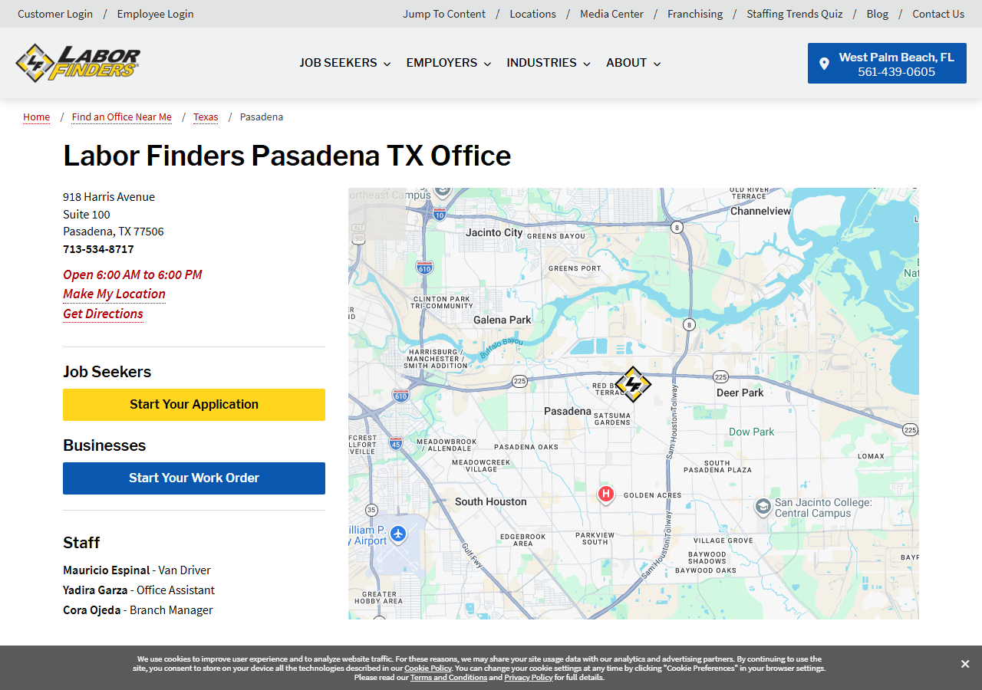This screenshot has width=982, height=690.
Task: Open the Locations page
Action: 532,14
